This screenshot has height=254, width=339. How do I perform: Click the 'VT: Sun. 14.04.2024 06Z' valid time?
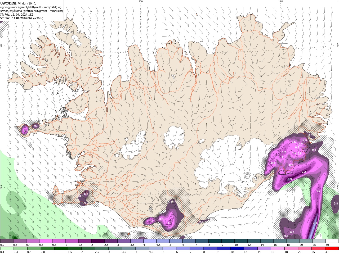coord(16,18)
